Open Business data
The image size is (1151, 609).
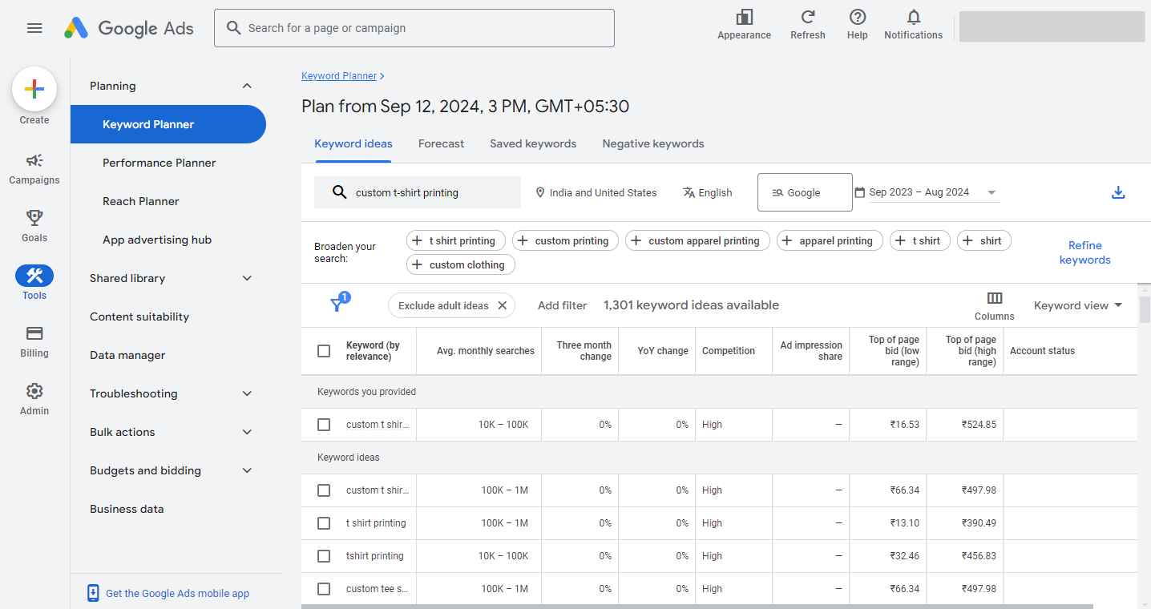(127, 509)
